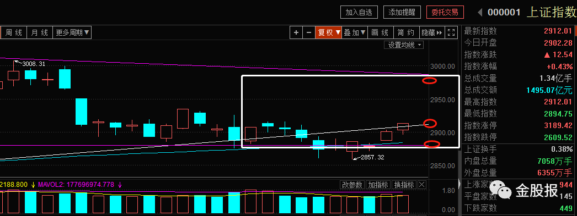Zoom in chart with plus button
This screenshot has height=216, width=577.
(x=296, y=32)
